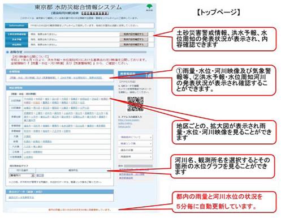Viewport: 281px width, 218px height.
Task: Open the 千代田区 district link
Action: [x=28, y=99]
